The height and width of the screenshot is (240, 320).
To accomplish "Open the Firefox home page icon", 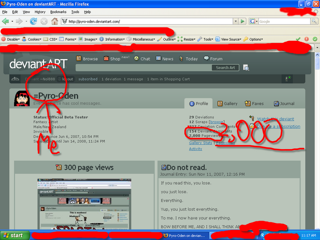I will 54,21.
